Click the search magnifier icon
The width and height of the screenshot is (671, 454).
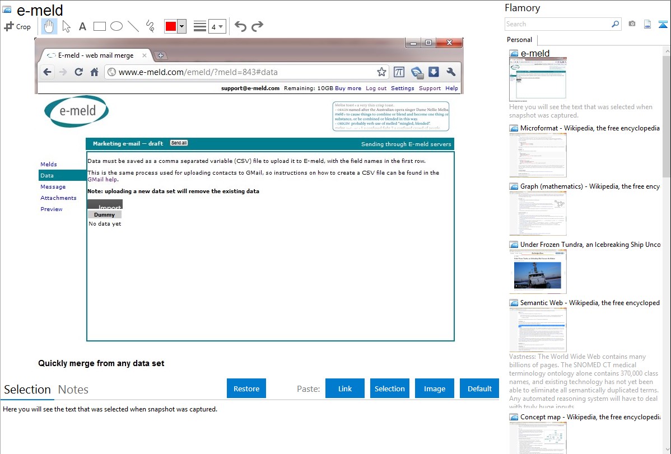(616, 24)
